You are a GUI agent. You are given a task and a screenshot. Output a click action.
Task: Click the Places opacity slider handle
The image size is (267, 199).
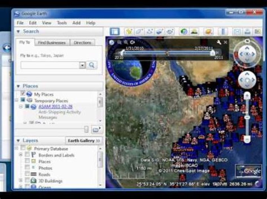[86, 129]
